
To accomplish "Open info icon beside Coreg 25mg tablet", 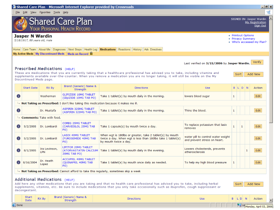I will [x=18, y=126].
